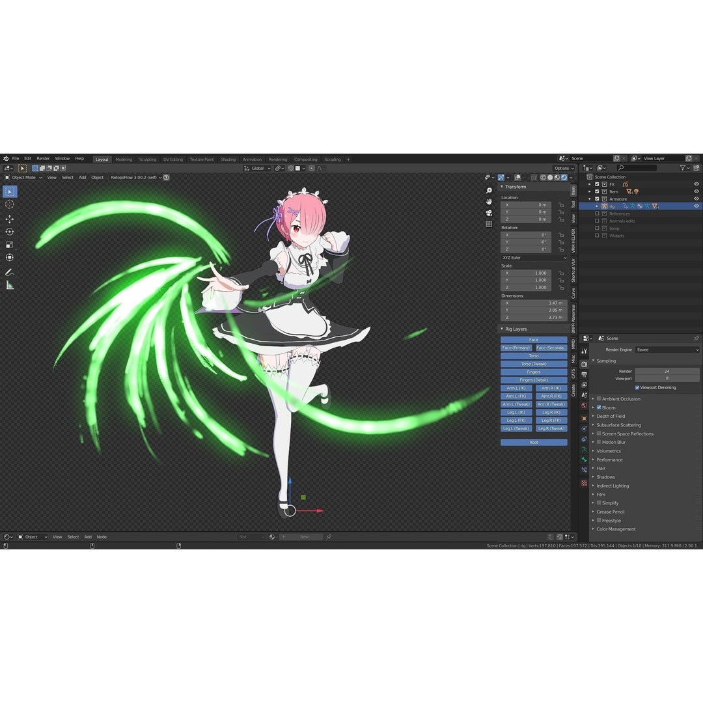Click the Blender logo menu

click(x=6, y=159)
